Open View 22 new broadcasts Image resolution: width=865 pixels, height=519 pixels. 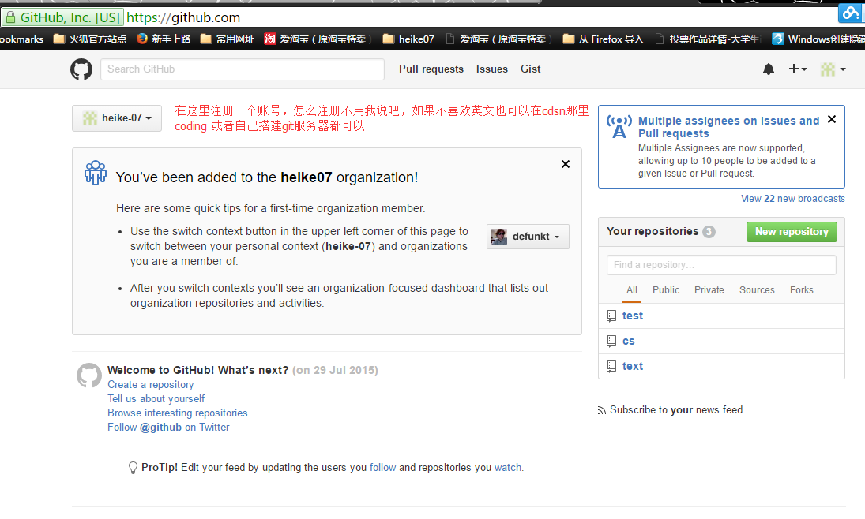793,199
